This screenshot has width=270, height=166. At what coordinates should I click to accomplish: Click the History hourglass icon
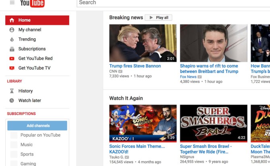pos(12,91)
